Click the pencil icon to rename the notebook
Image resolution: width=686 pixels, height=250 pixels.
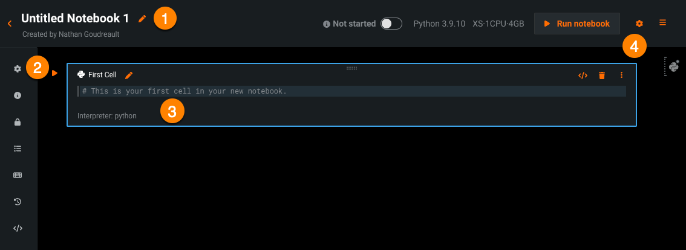[142, 19]
